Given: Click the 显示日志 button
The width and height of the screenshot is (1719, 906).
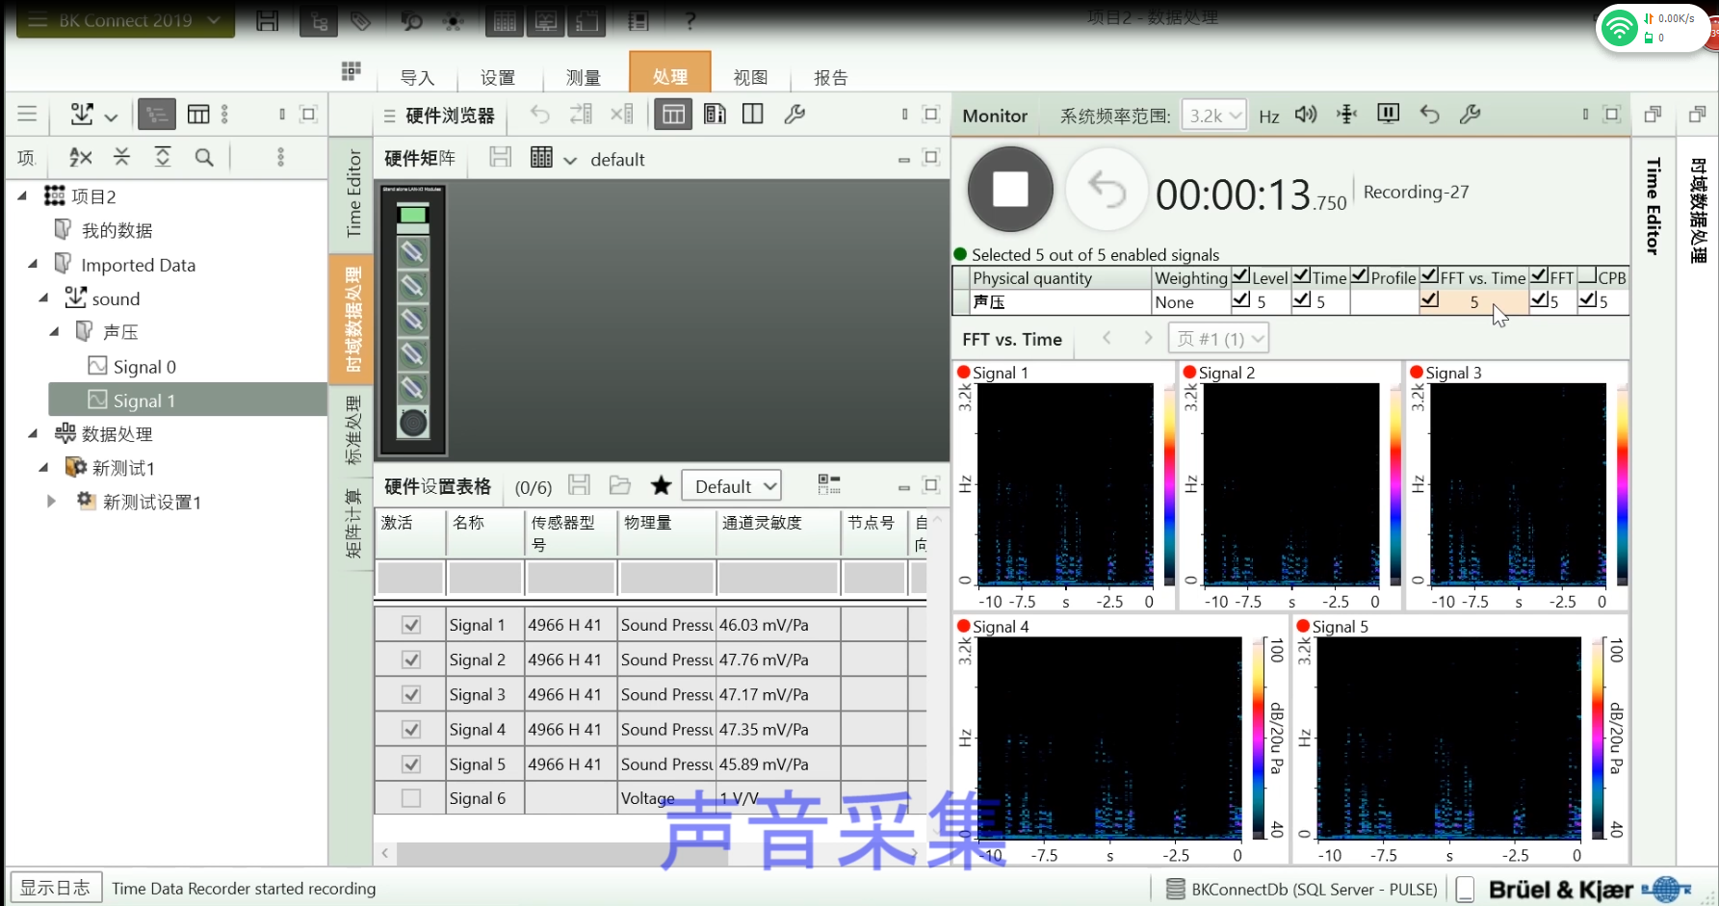Looking at the screenshot, I should click(x=55, y=888).
